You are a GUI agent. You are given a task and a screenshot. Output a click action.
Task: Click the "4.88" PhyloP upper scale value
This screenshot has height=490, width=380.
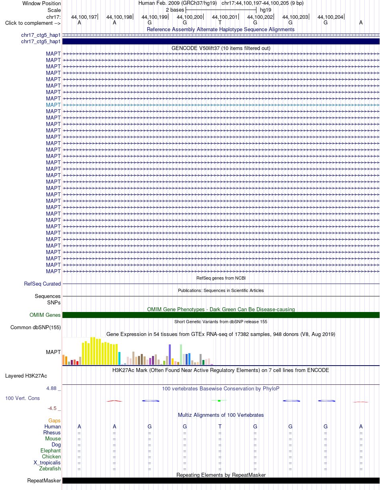coord(54,388)
